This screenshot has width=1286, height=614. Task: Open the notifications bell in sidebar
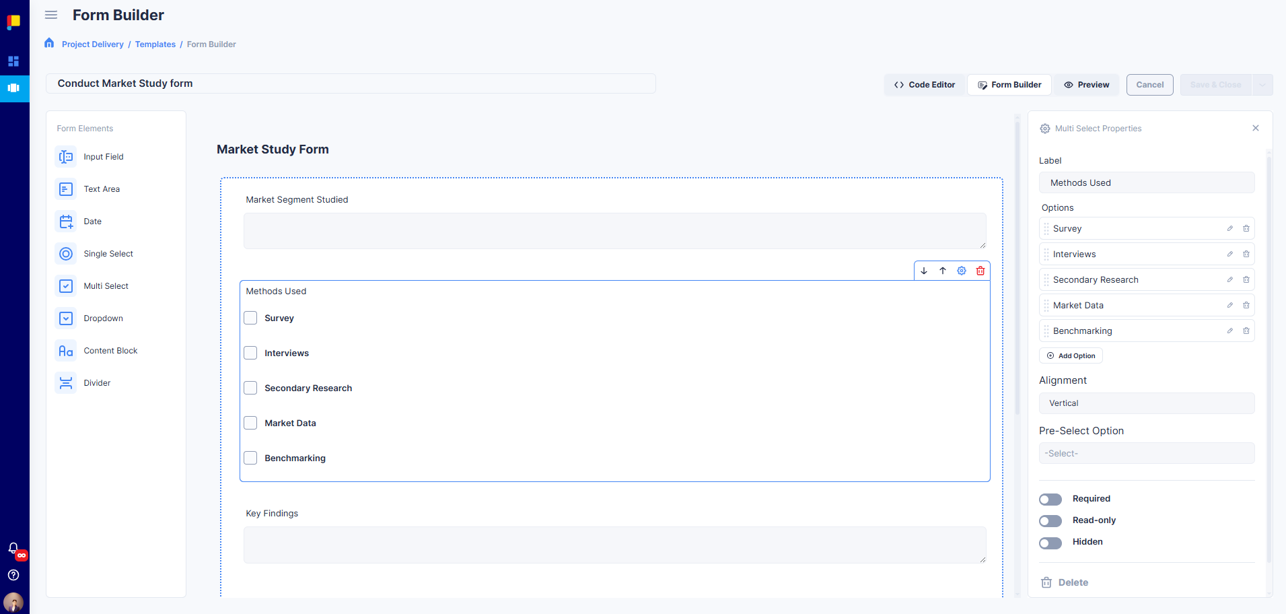13,548
